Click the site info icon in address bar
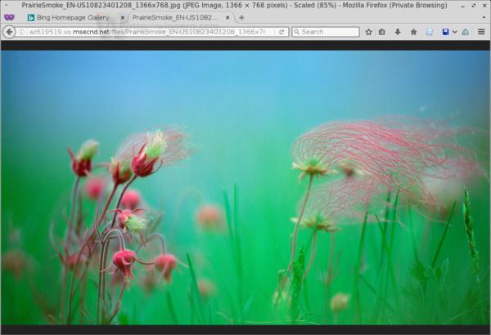 [x=21, y=32]
